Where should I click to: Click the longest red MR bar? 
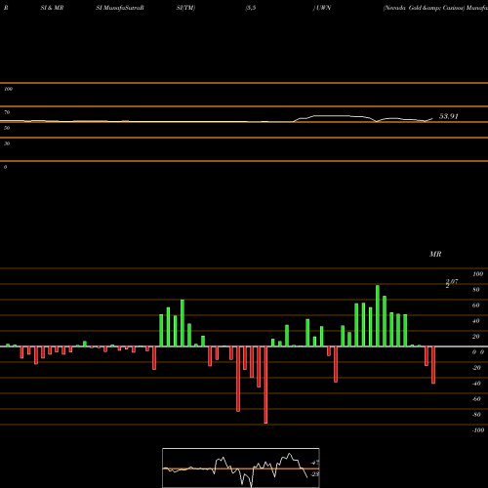[x=265, y=385]
